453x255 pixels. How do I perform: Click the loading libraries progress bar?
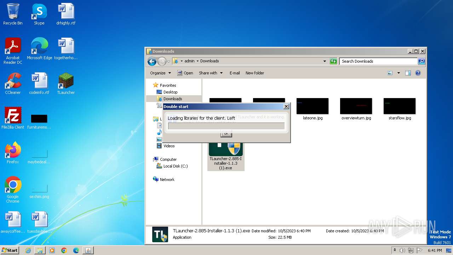point(226,126)
